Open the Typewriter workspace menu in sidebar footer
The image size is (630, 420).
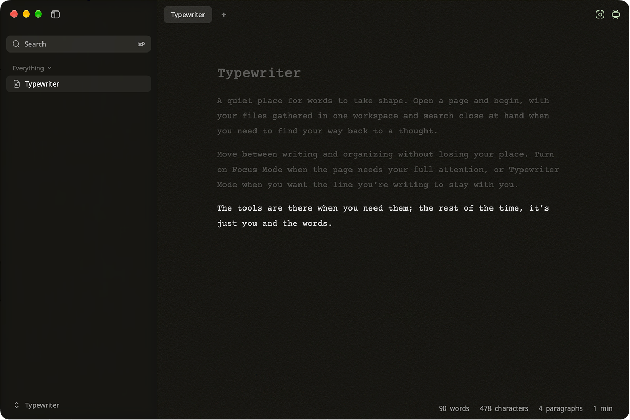click(x=37, y=405)
